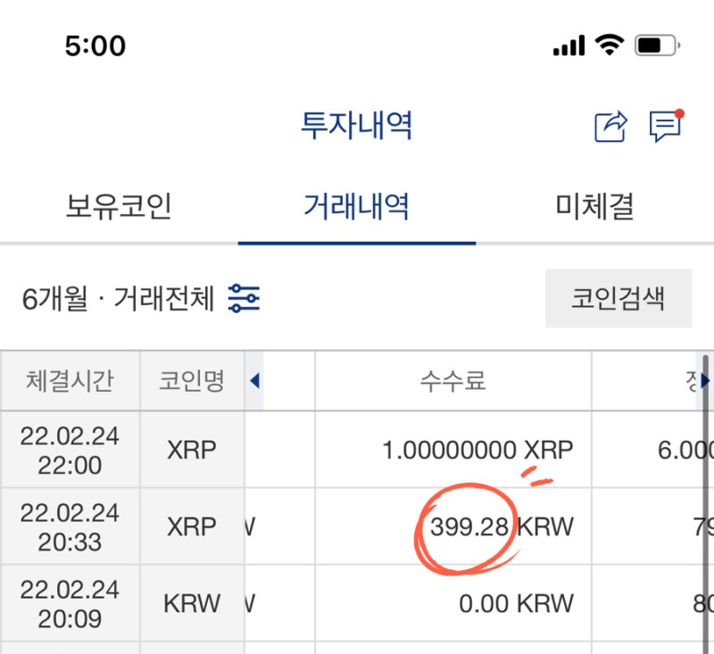Tap the 5:00 clock in the status bar
Image resolution: width=714 pixels, height=654 pixels.
pos(95,46)
